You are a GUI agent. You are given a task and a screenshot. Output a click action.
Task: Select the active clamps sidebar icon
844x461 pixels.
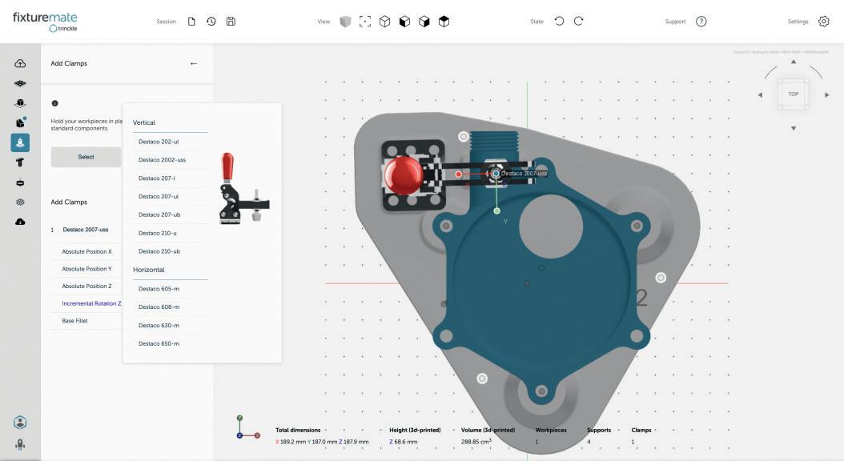coord(20,142)
